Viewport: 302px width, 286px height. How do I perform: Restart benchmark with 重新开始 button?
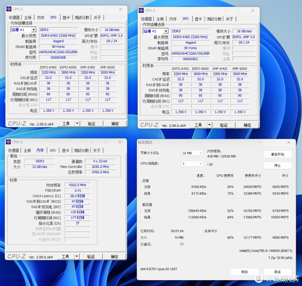click(x=278, y=154)
